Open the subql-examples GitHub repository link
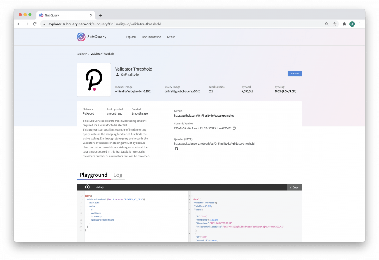Viewport: 379px width, 260px height. (x=204, y=115)
